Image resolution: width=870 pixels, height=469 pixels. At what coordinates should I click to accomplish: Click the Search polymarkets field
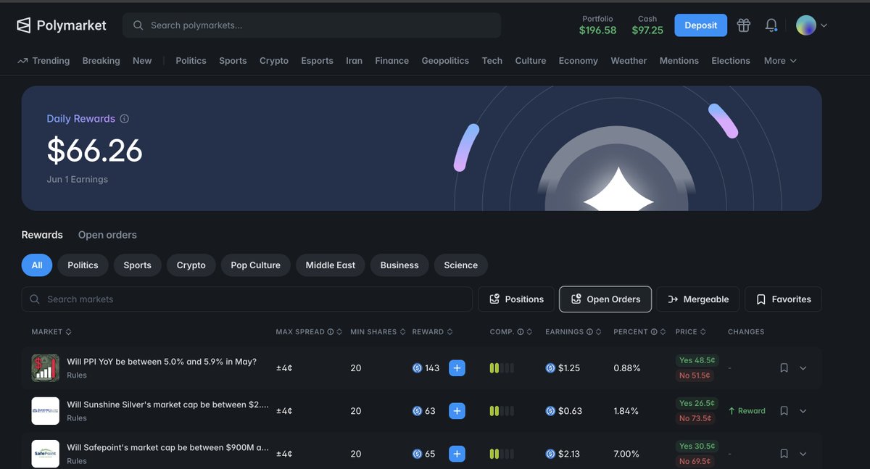(312, 25)
